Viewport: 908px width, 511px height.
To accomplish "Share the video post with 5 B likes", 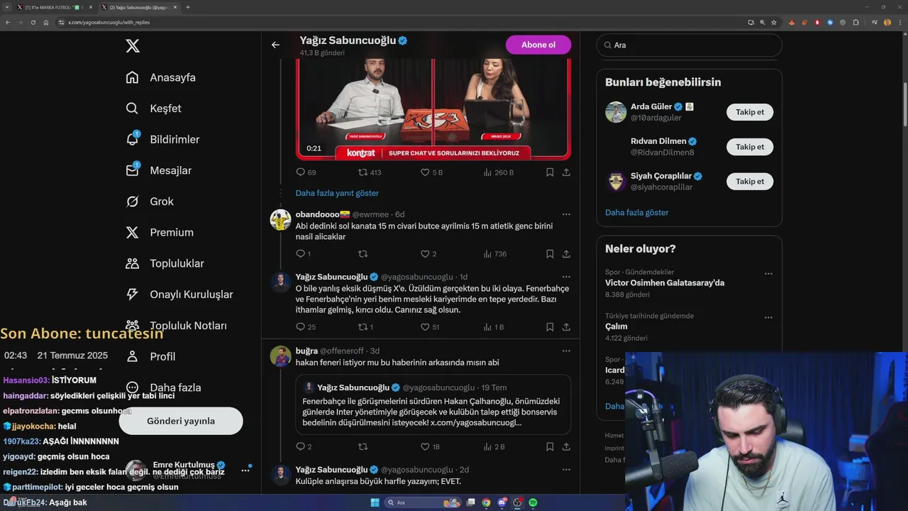I will [x=566, y=172].
